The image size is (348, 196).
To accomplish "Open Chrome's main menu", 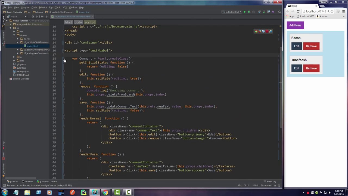I will click(343, 11).
